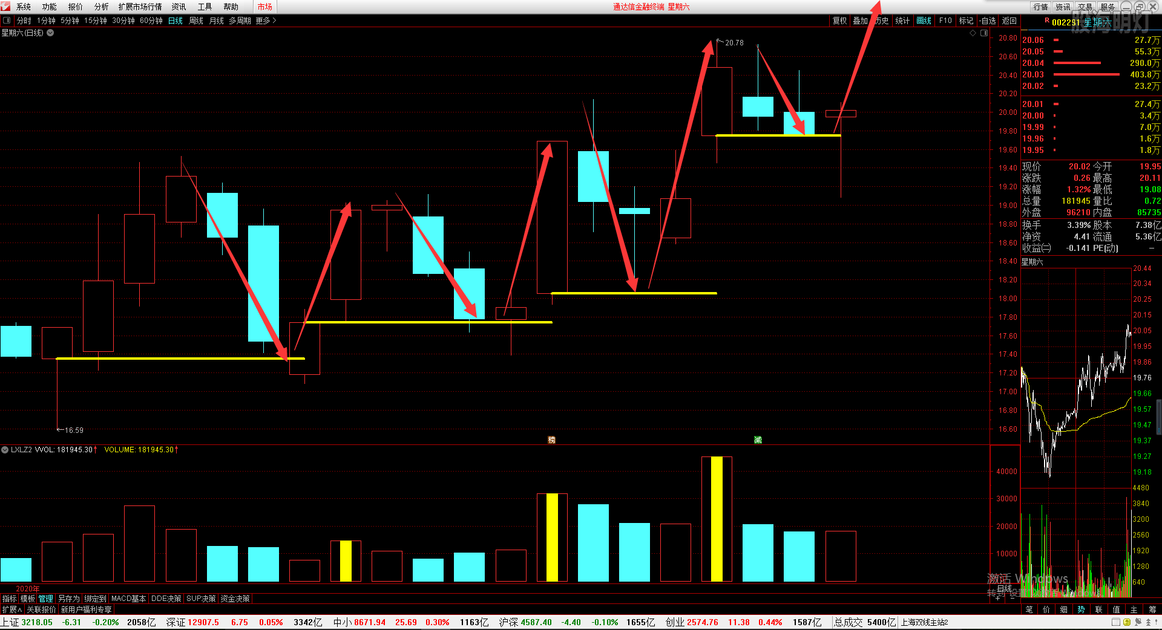Open 扩展市场行情 menu
The height and width of the screenshot is (630, 1162).
click(x=140, y=7)
